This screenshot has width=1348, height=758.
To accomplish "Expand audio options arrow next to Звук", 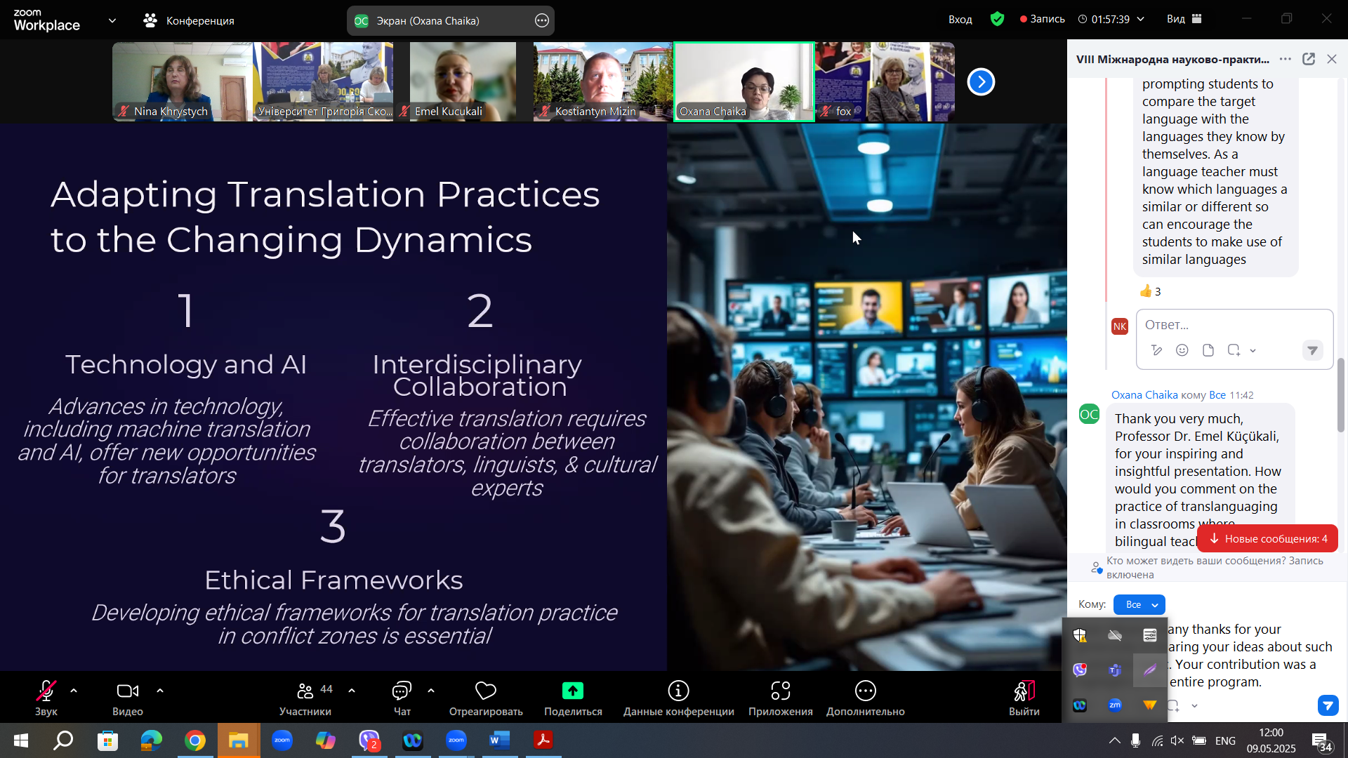I will click(x=74, y=691).
